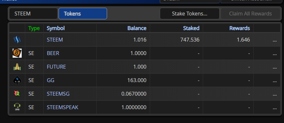Viewport: 284px width, 123px height.
Task: Click the Claim All Rewards button
Action: pos(250,14)
